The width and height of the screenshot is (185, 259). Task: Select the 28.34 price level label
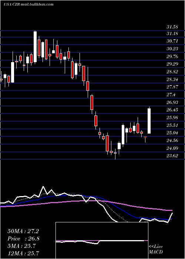tap(172, 80)
